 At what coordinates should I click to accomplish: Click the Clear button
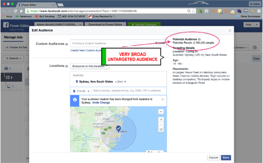click(x=256, y=59)
